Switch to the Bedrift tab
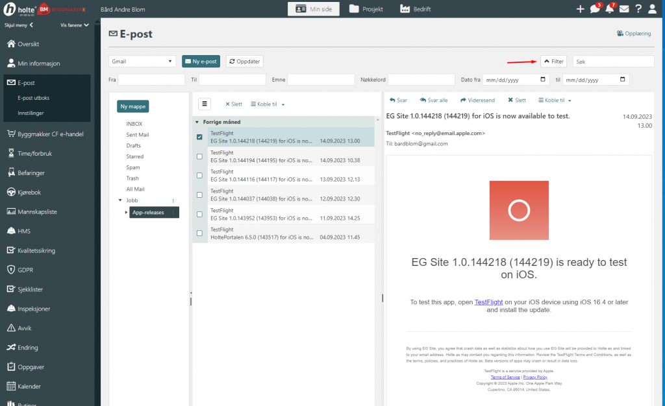This screenshot has width=665, height=406. click(x=416, y=9)
